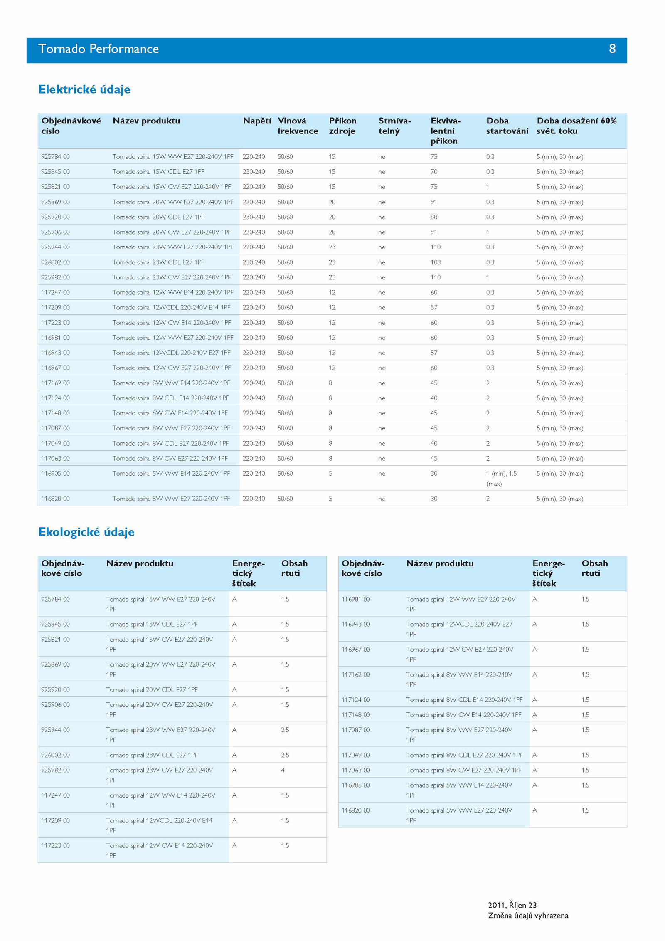This screenshot has width=665, height=941.
Task: Select order number 117223 00 in electrical table
Action: coord(55,323)
